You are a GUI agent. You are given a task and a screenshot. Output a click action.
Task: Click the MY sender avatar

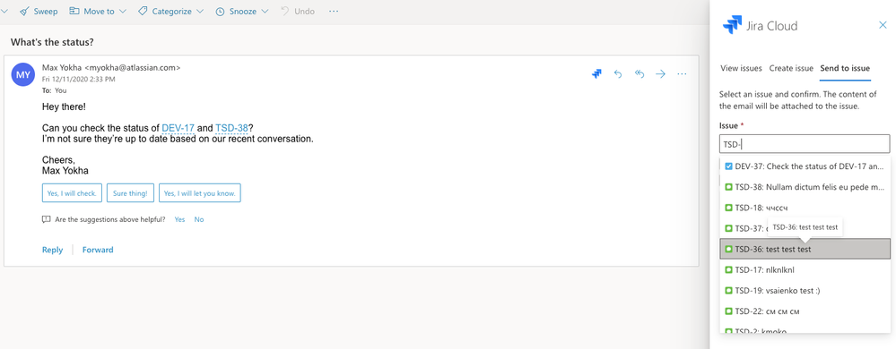point(22,74)
